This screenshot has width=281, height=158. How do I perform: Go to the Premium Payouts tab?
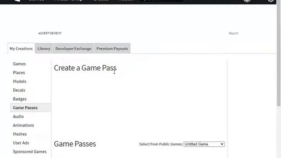[112, 48]
